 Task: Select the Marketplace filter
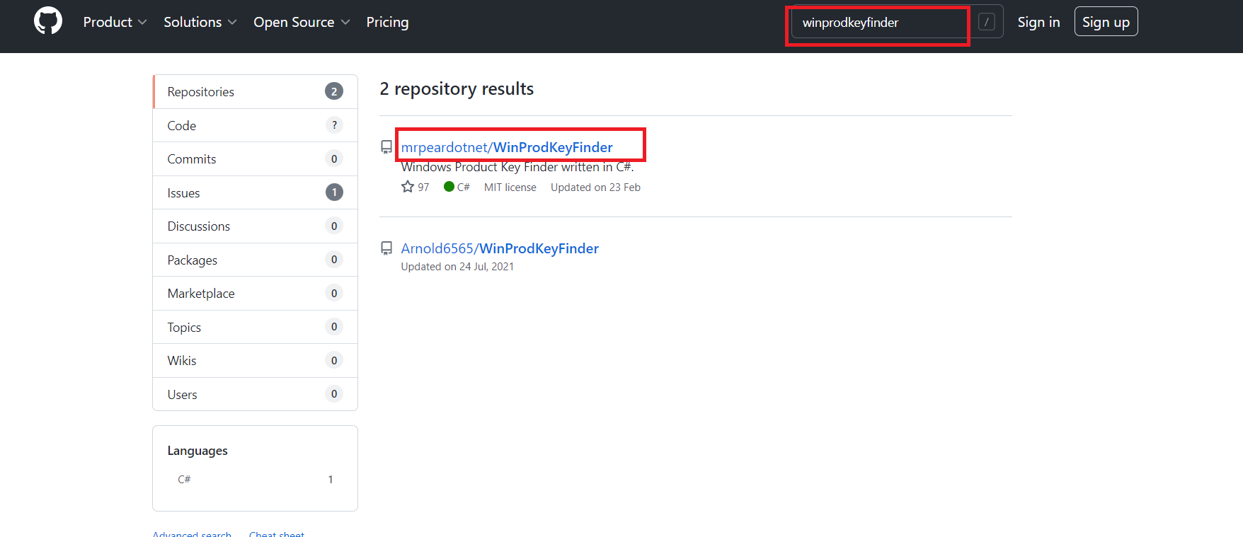coord(255,294)
